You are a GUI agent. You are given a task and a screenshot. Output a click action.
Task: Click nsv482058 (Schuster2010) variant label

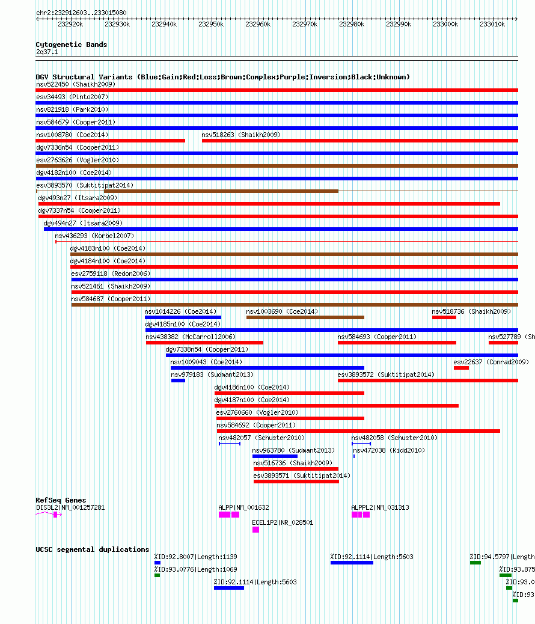[394, 438]
